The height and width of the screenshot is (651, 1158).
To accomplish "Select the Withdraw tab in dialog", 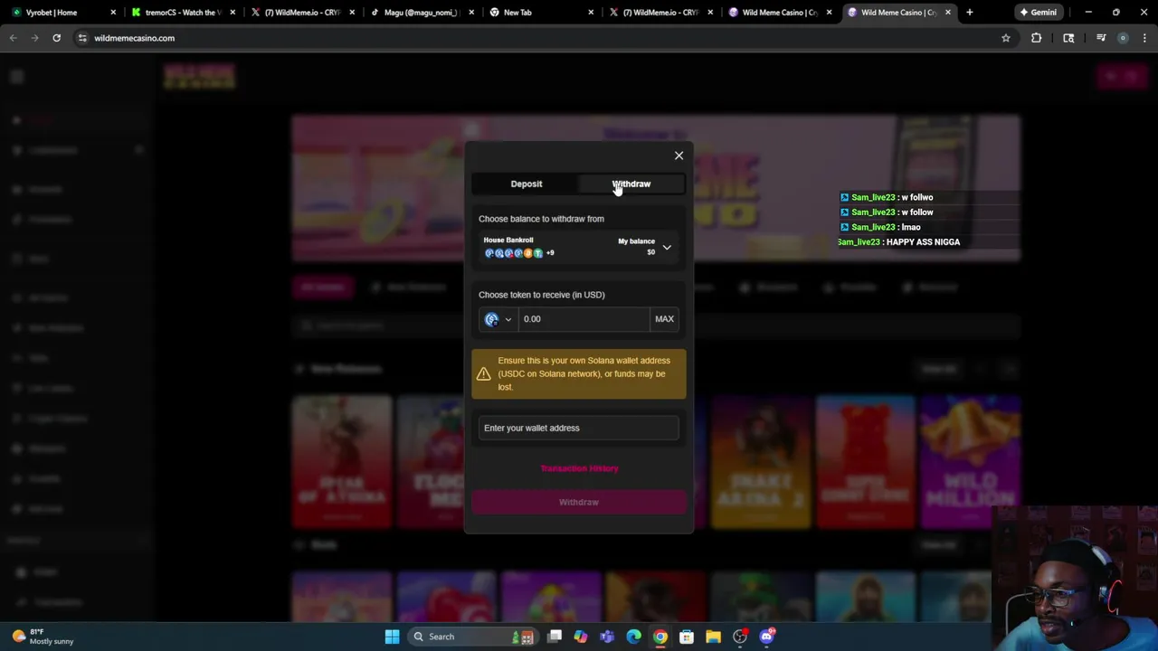I will tap(631, 184).
